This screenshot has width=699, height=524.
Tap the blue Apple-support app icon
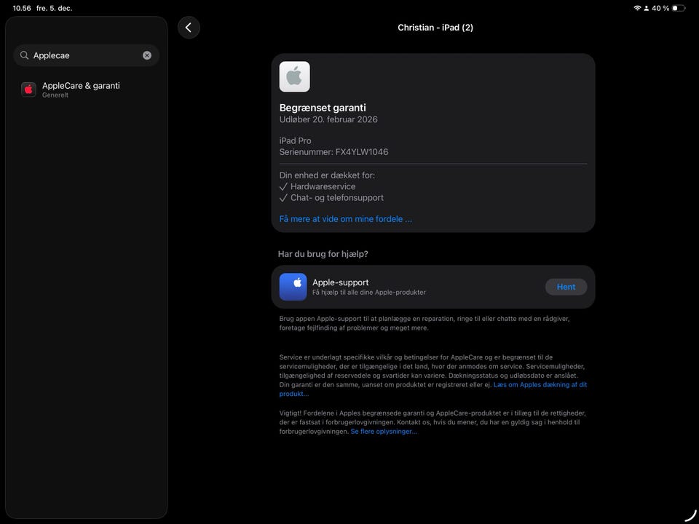[293, 287]
